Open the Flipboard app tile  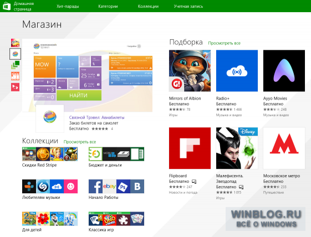point(190,148)
